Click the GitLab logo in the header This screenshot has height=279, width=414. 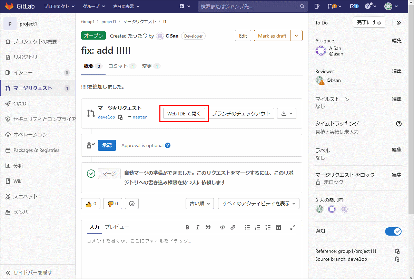pyautogui.click(x=9, y=6)
